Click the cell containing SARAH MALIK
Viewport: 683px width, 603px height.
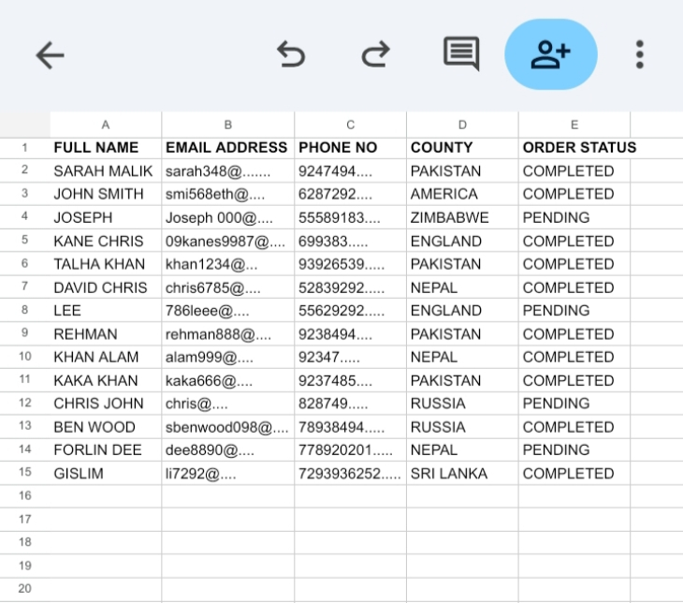point(103,171)
